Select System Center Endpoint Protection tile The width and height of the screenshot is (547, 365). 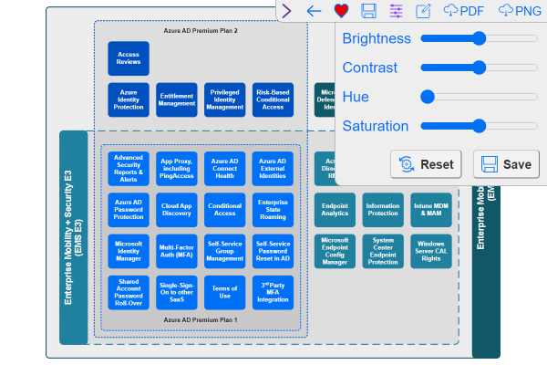coord(383,251)
